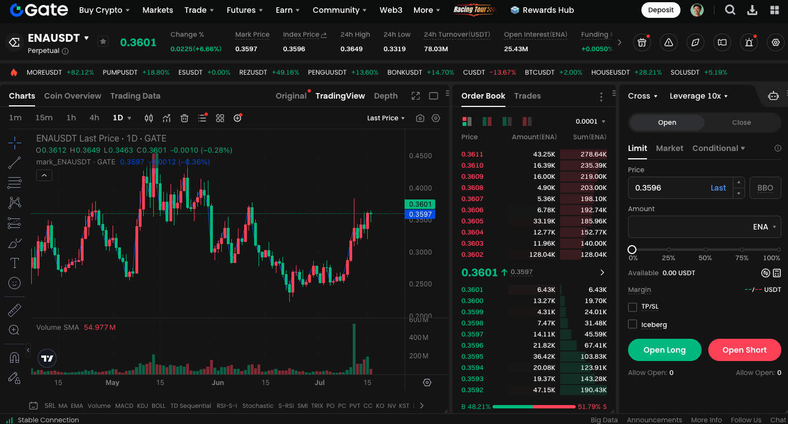Click the Open Short button
The width and height of the screenshot is (788, 424).
pos(745,350)
